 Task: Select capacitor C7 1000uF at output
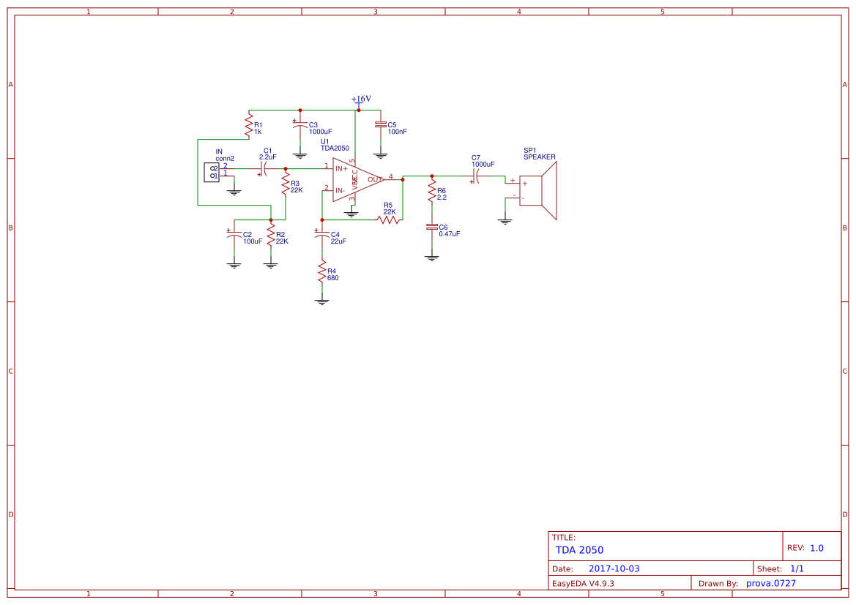[477, 176]
